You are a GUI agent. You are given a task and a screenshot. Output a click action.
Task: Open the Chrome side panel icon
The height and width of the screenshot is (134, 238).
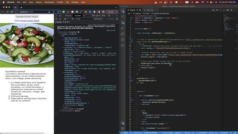[99, 12]
